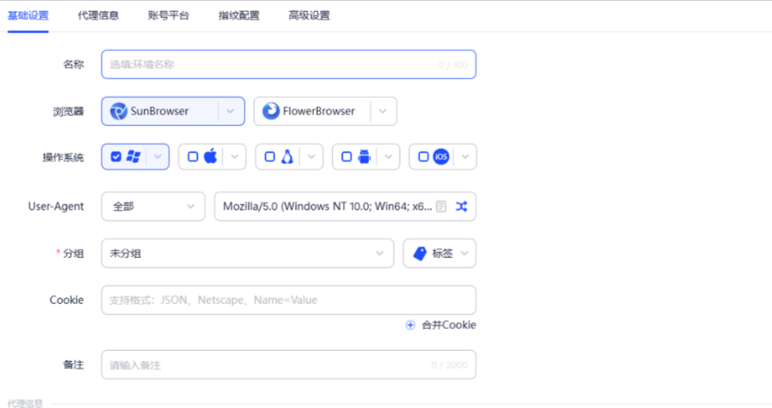Open the 未分组 group dropdown
Image resolution: width=772 pixels, height=408 pixels.
pos(248,254)
